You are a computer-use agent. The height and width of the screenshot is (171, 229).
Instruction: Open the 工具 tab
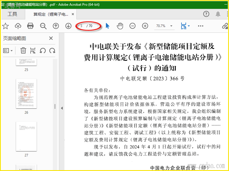(12, 14)
